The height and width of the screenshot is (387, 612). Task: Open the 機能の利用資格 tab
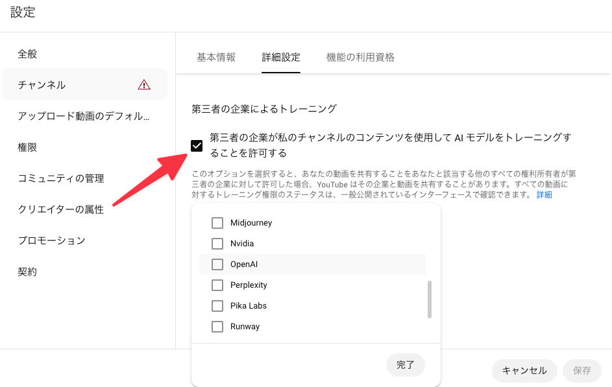pos(360,57)
